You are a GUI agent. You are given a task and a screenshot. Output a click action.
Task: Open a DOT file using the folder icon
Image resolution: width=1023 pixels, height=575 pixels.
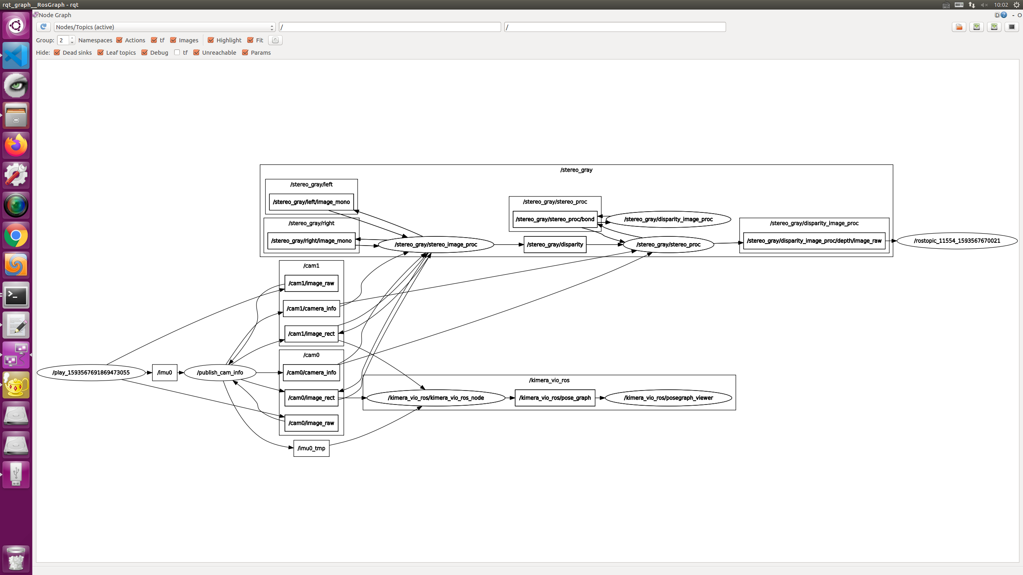[959, 27]
